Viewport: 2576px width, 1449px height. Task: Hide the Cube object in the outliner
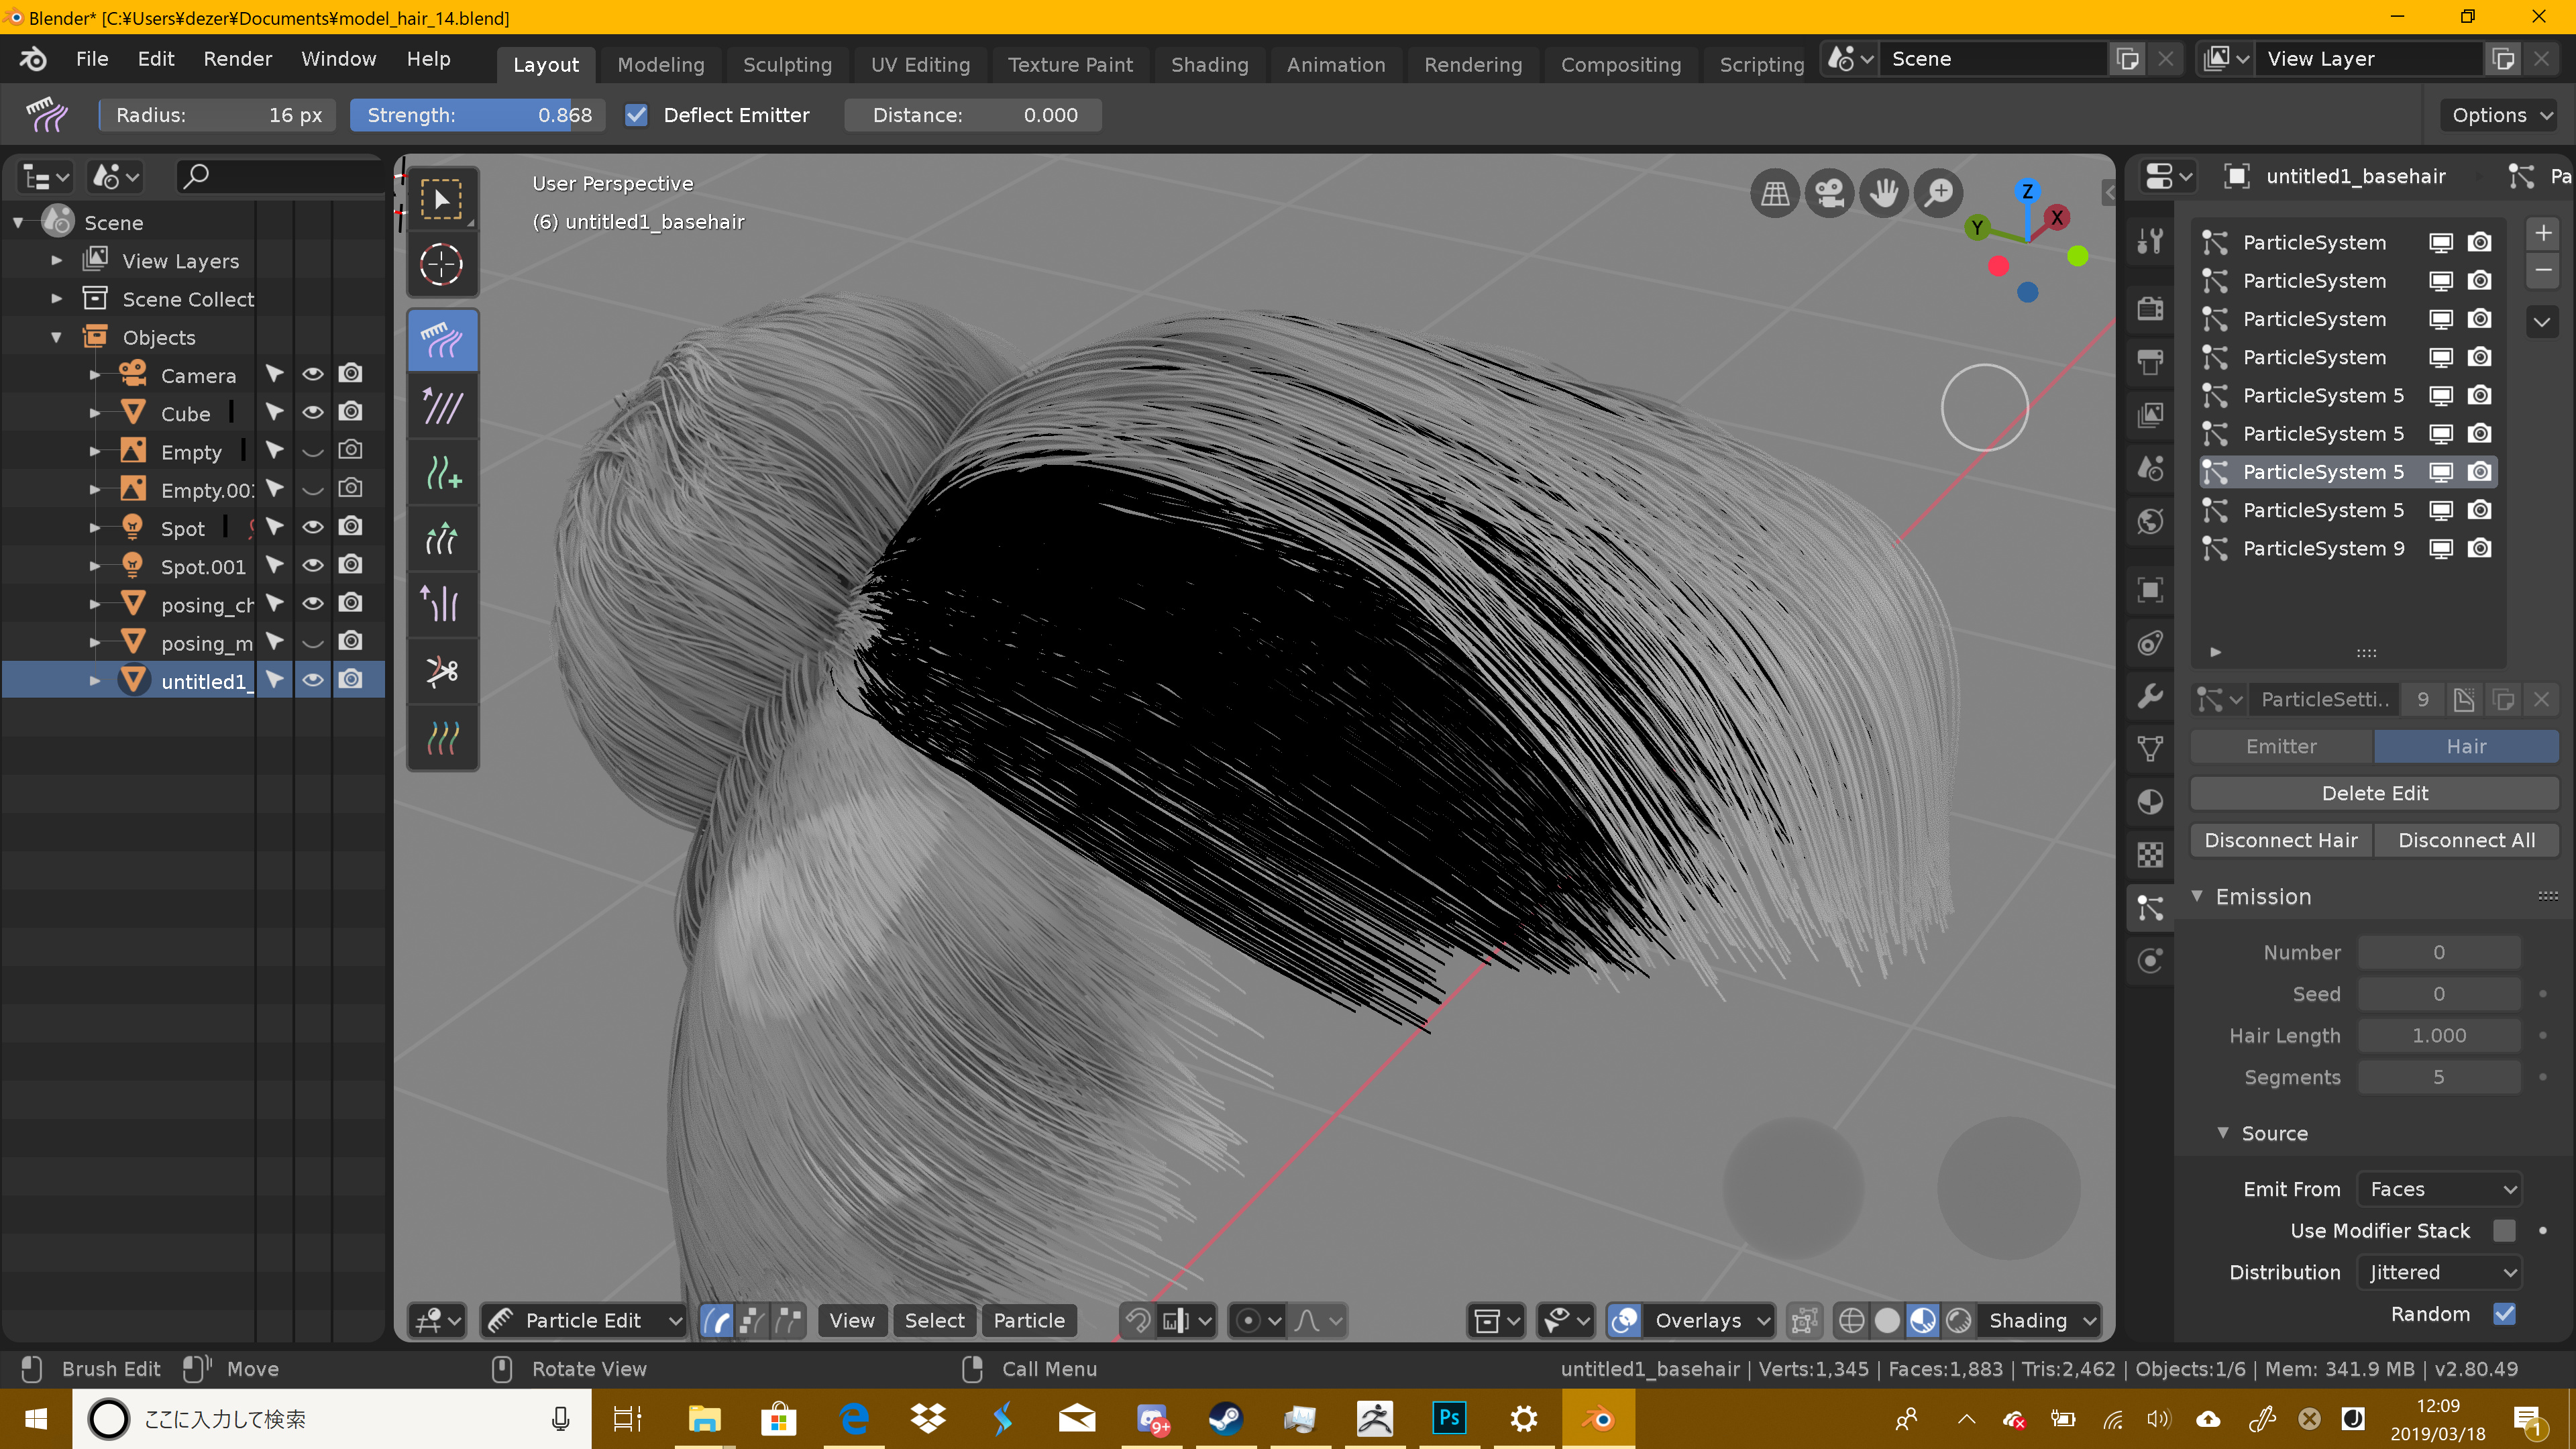[313, 411]
